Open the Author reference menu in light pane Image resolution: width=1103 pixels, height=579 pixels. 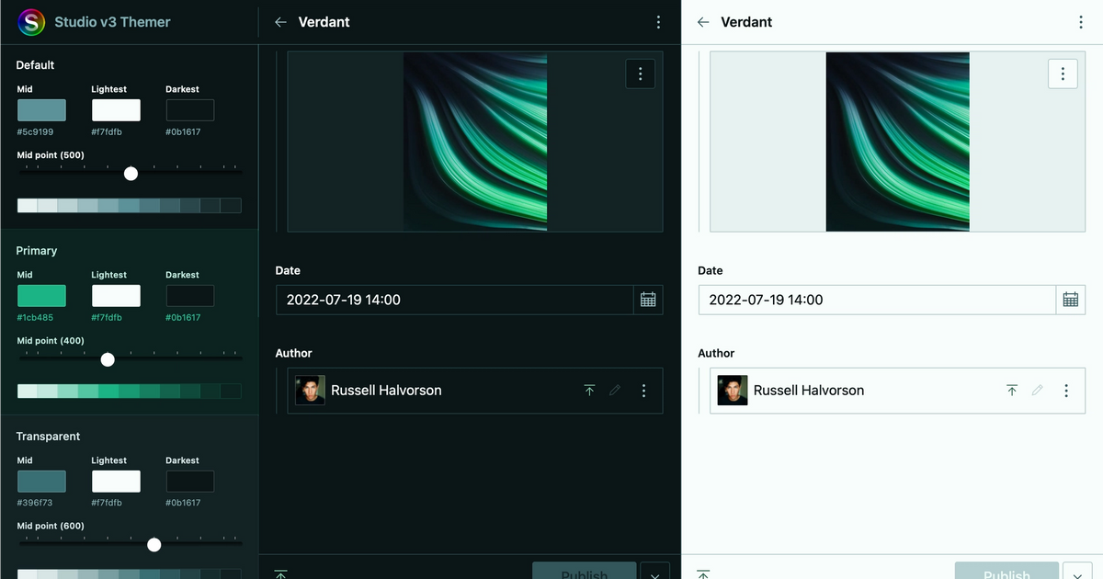(1066, 391)
